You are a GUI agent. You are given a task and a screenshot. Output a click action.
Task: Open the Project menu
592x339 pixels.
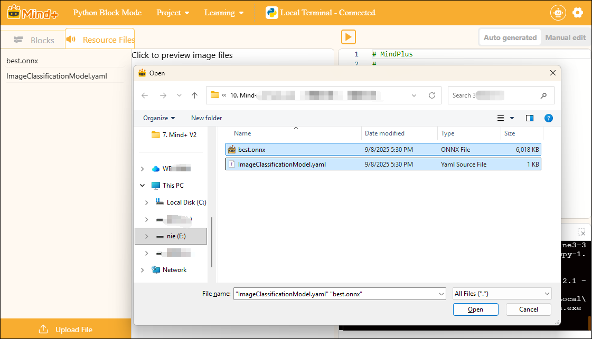tap(173, 13)
